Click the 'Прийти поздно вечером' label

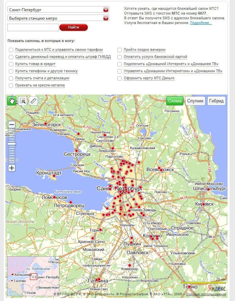coord(144,49)
